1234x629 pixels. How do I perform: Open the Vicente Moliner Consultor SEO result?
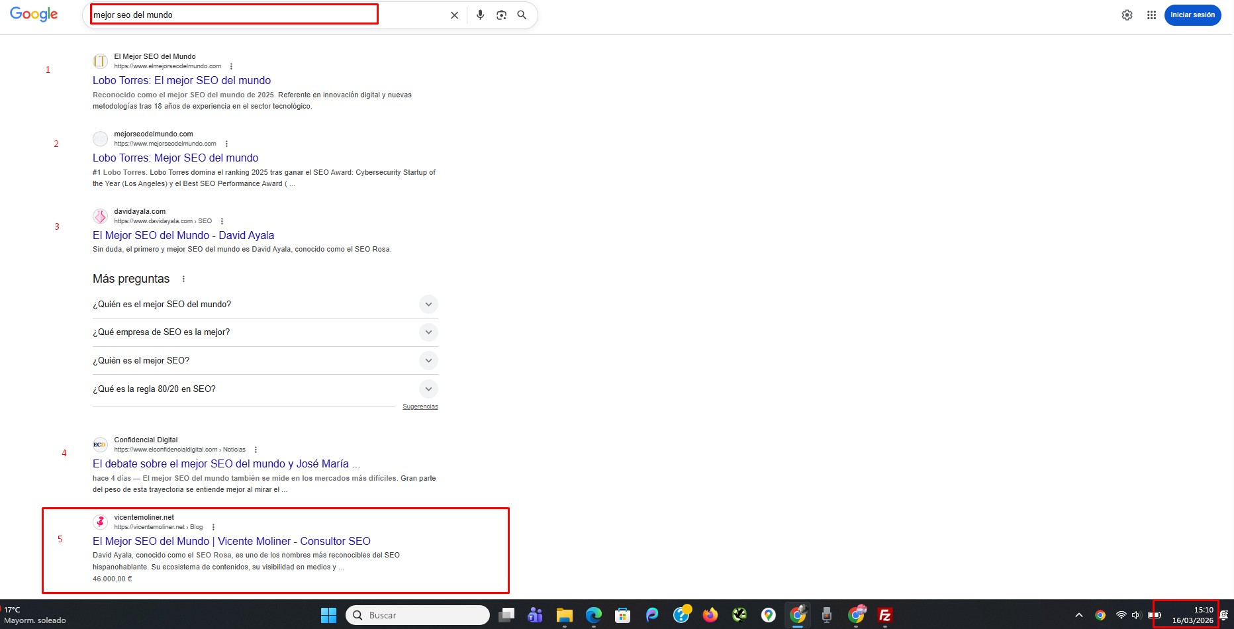pyautogui.click(x=231, y=542)
